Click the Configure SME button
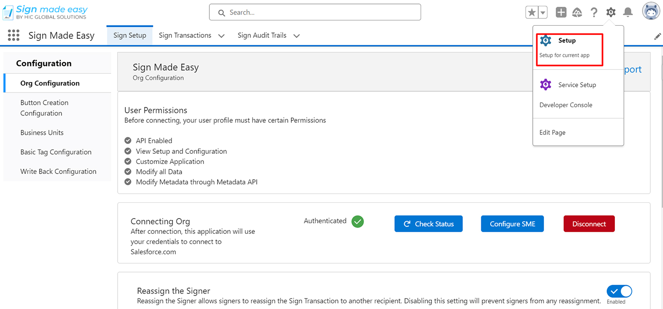 (512, 224)
